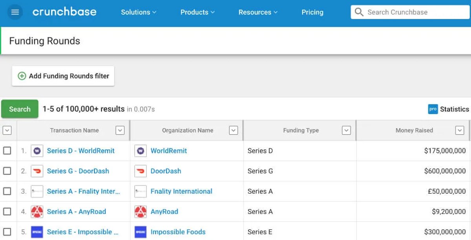Click WorldRemit logo in Transaction Name column

tap(37, 151)
